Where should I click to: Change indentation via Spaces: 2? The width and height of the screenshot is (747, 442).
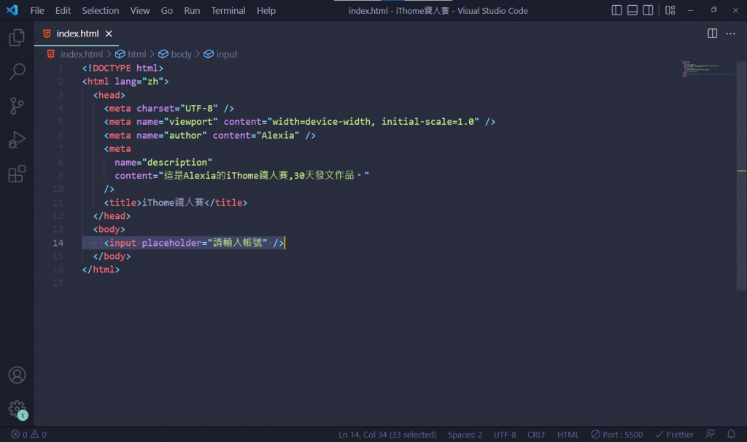(465, 435)
